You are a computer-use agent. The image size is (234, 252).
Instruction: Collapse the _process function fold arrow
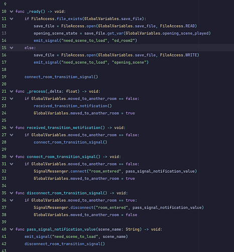12,91
